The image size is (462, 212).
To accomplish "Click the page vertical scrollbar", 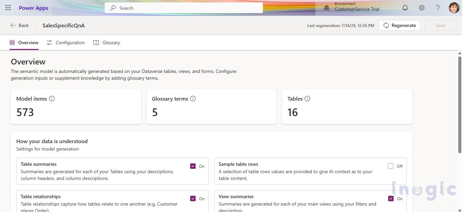I will (460, 105).
